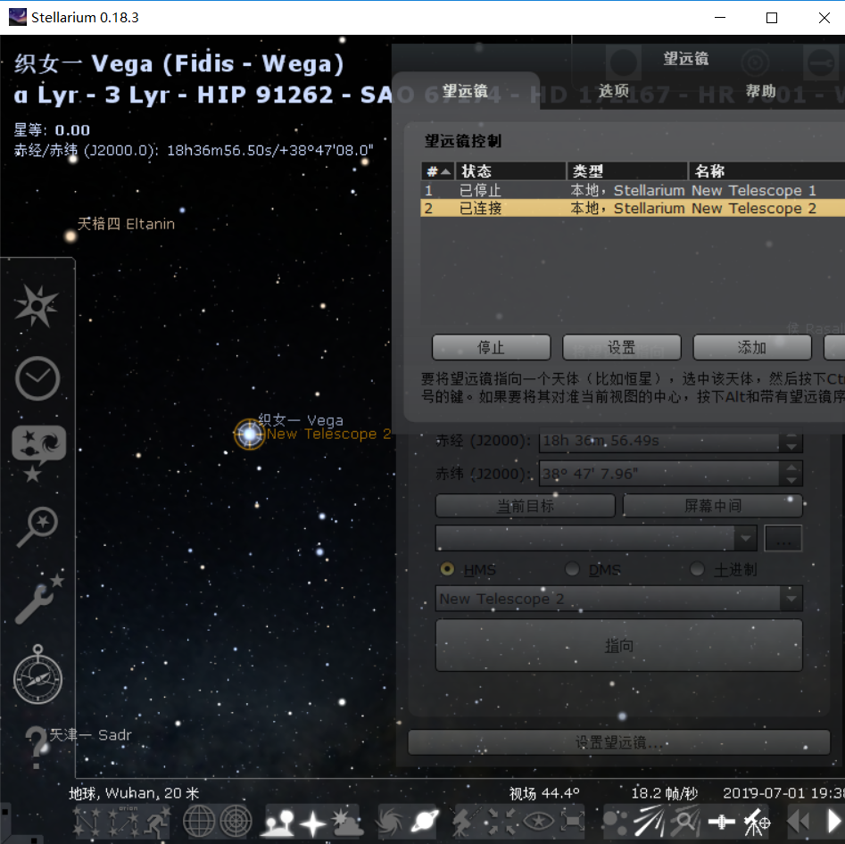Click the 天棓四 Eltanin star
This screenshot has width=845, height=844.
point(70,236)
